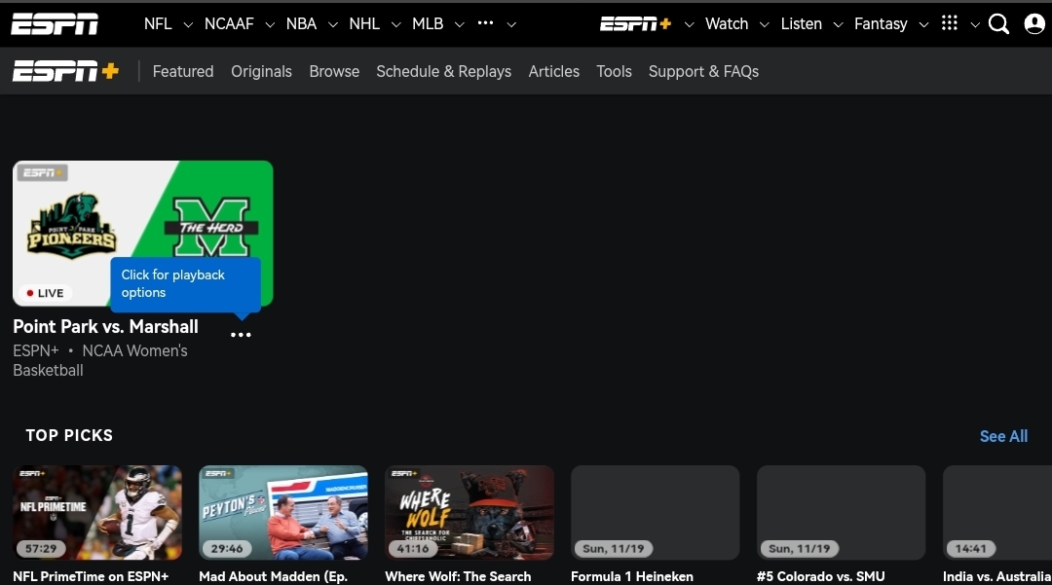
Task: Expand the NFL dropdown chevron
Action: 188,24
